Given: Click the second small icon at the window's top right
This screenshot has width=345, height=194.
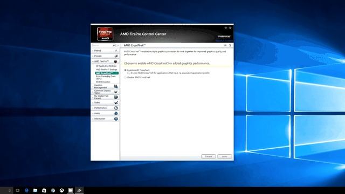Looking at the screenshot, I should point(230,28).
